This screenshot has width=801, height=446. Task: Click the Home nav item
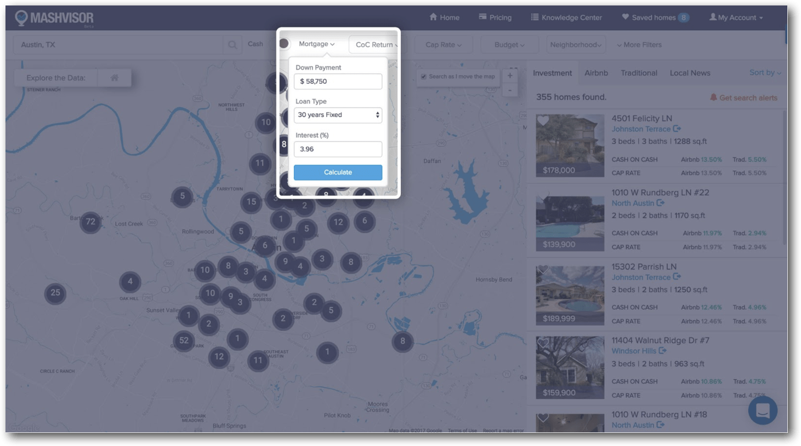(x=445, y=18)
